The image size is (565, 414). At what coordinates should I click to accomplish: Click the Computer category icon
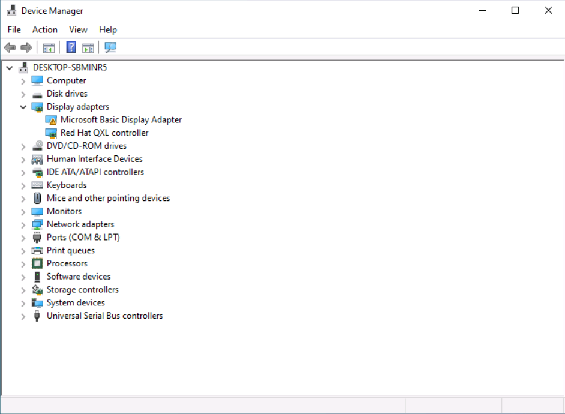click(x=37, y=81)
